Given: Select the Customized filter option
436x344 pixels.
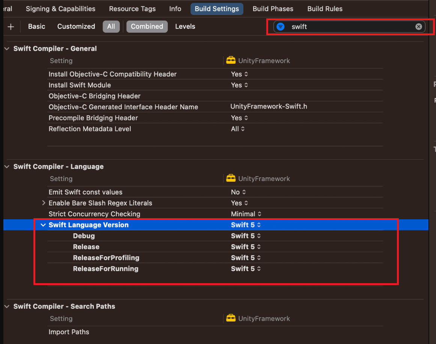Looking at the screenshot, I should (76, 26).
